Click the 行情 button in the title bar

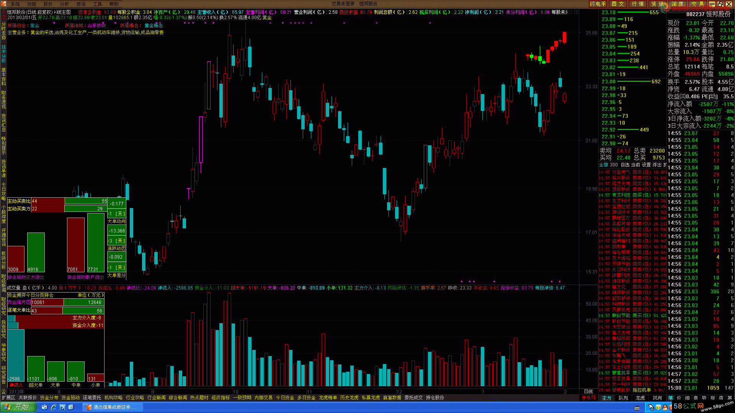point(637,4)
